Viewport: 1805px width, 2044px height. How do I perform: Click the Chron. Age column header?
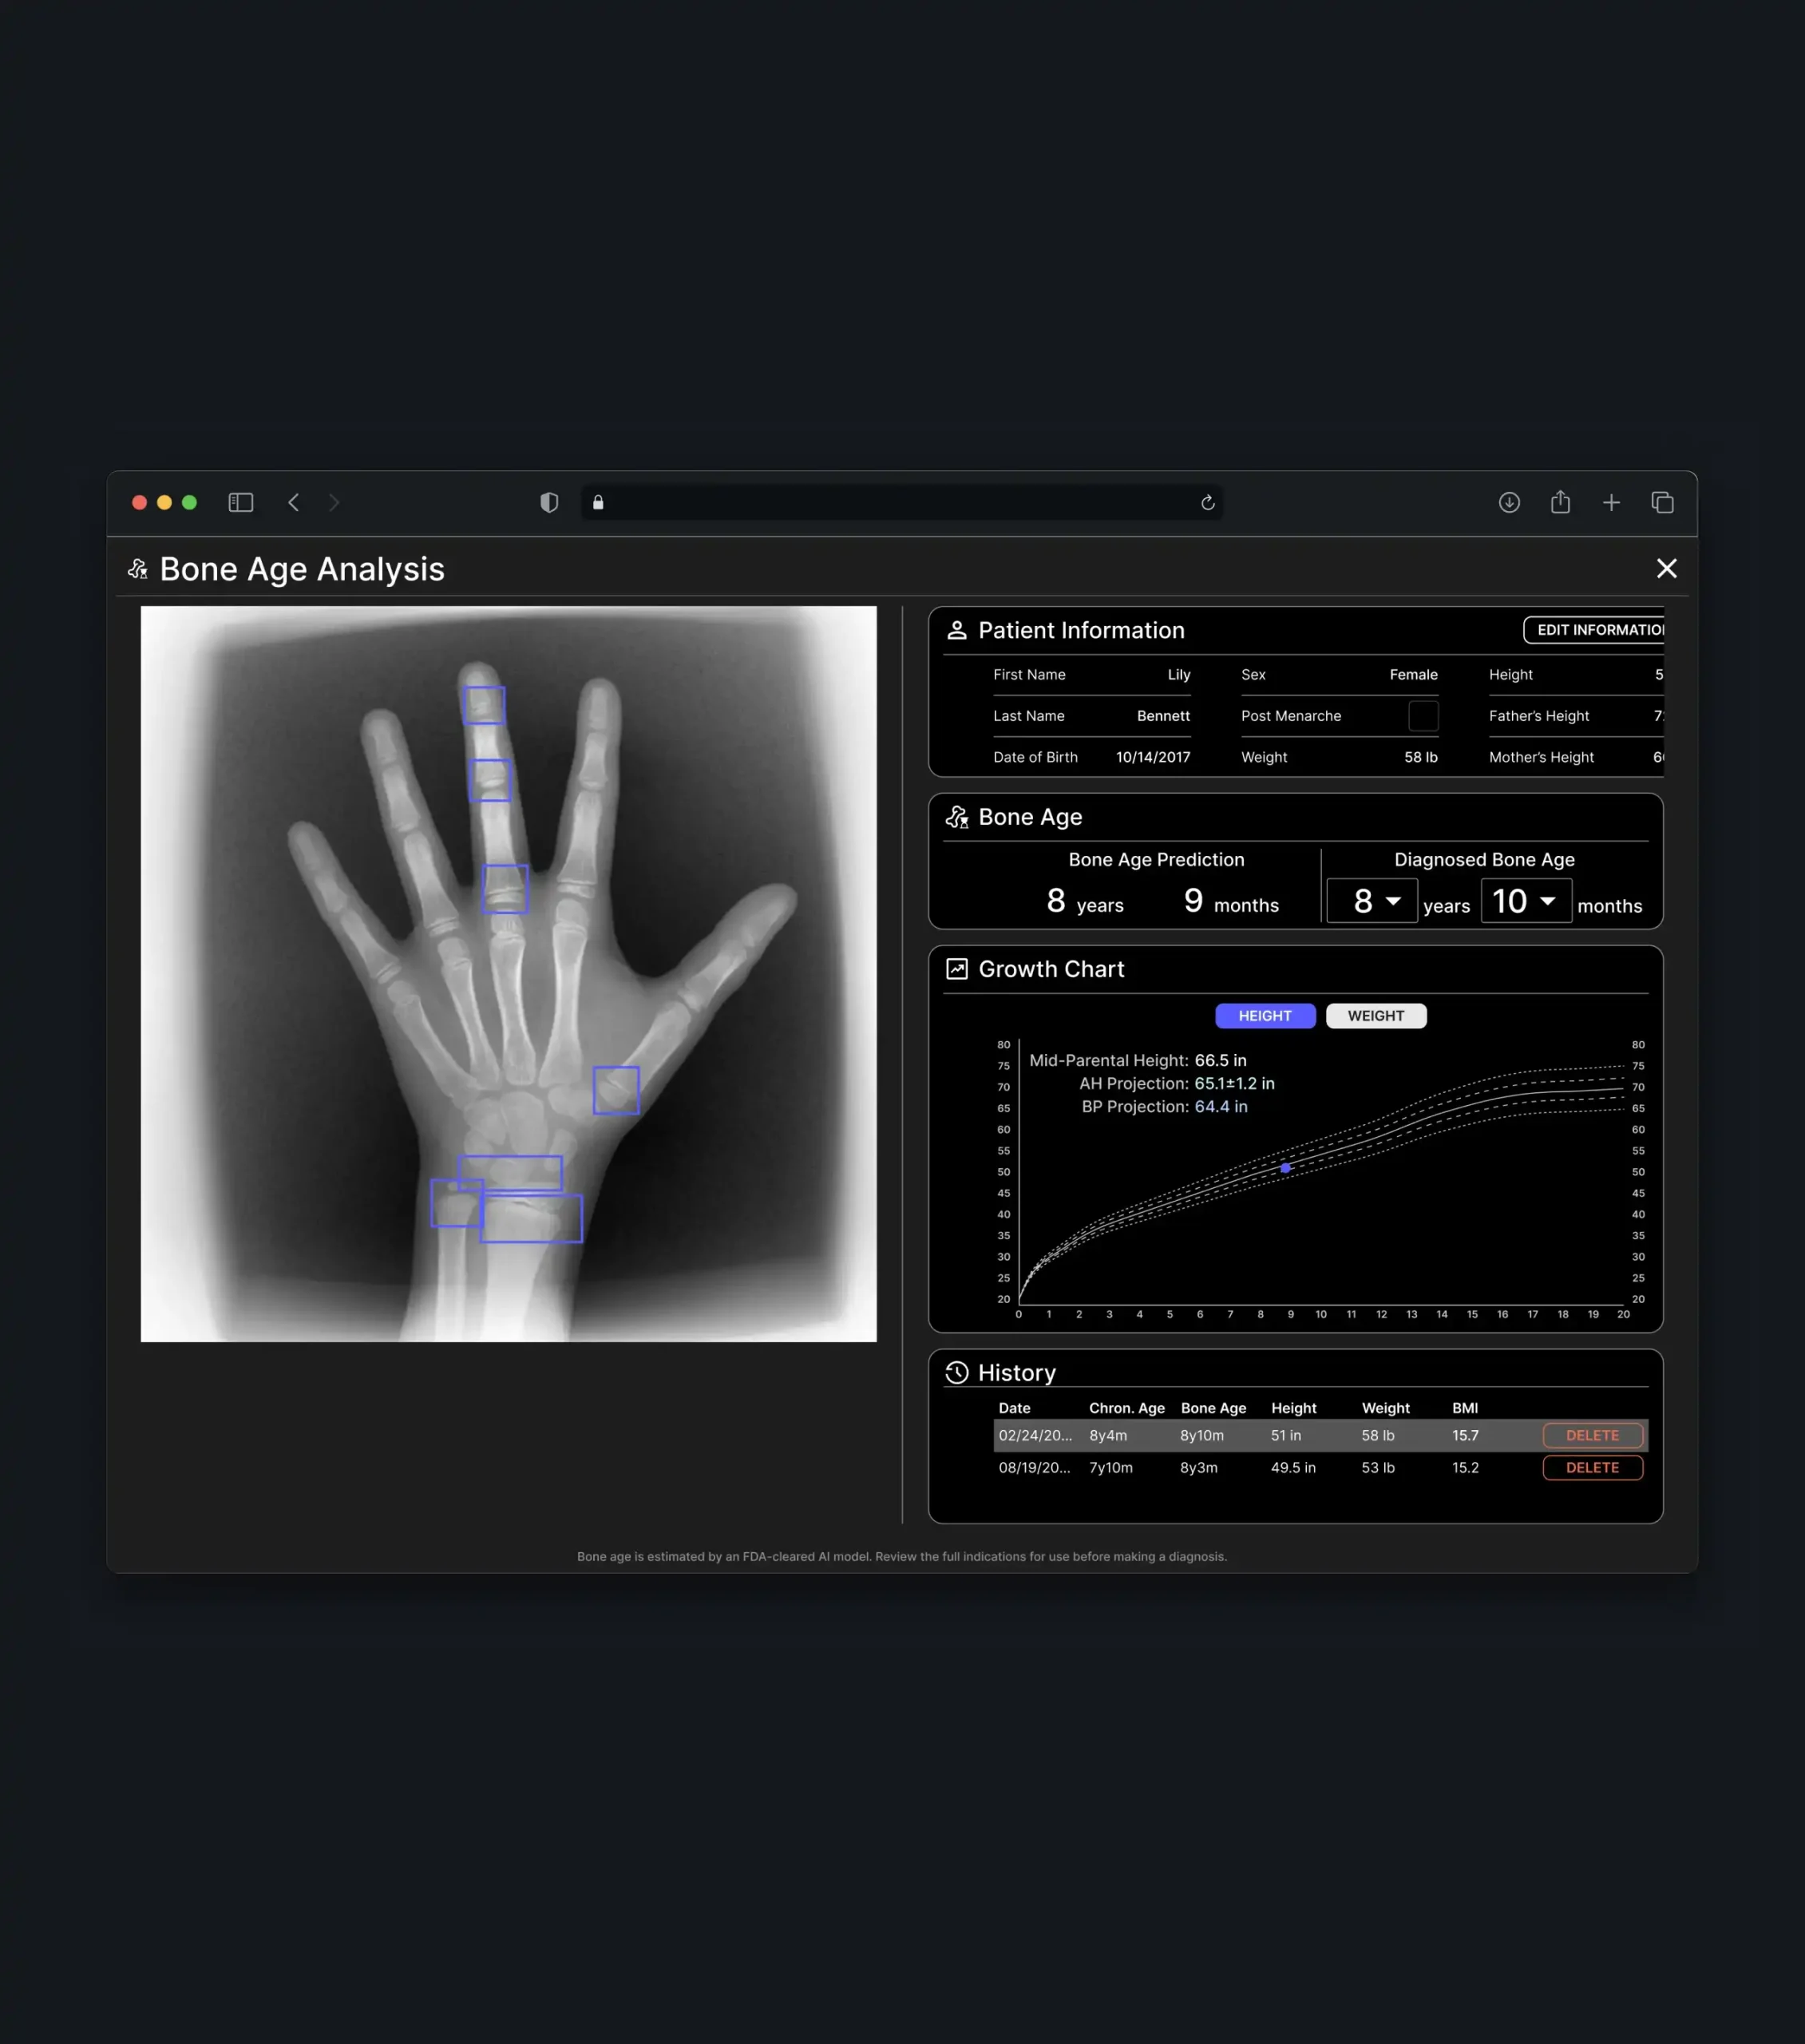[1127, 1408]
